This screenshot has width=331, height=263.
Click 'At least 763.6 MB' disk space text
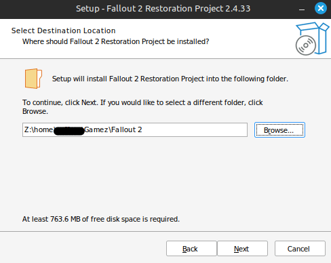[x=101, y=219]
